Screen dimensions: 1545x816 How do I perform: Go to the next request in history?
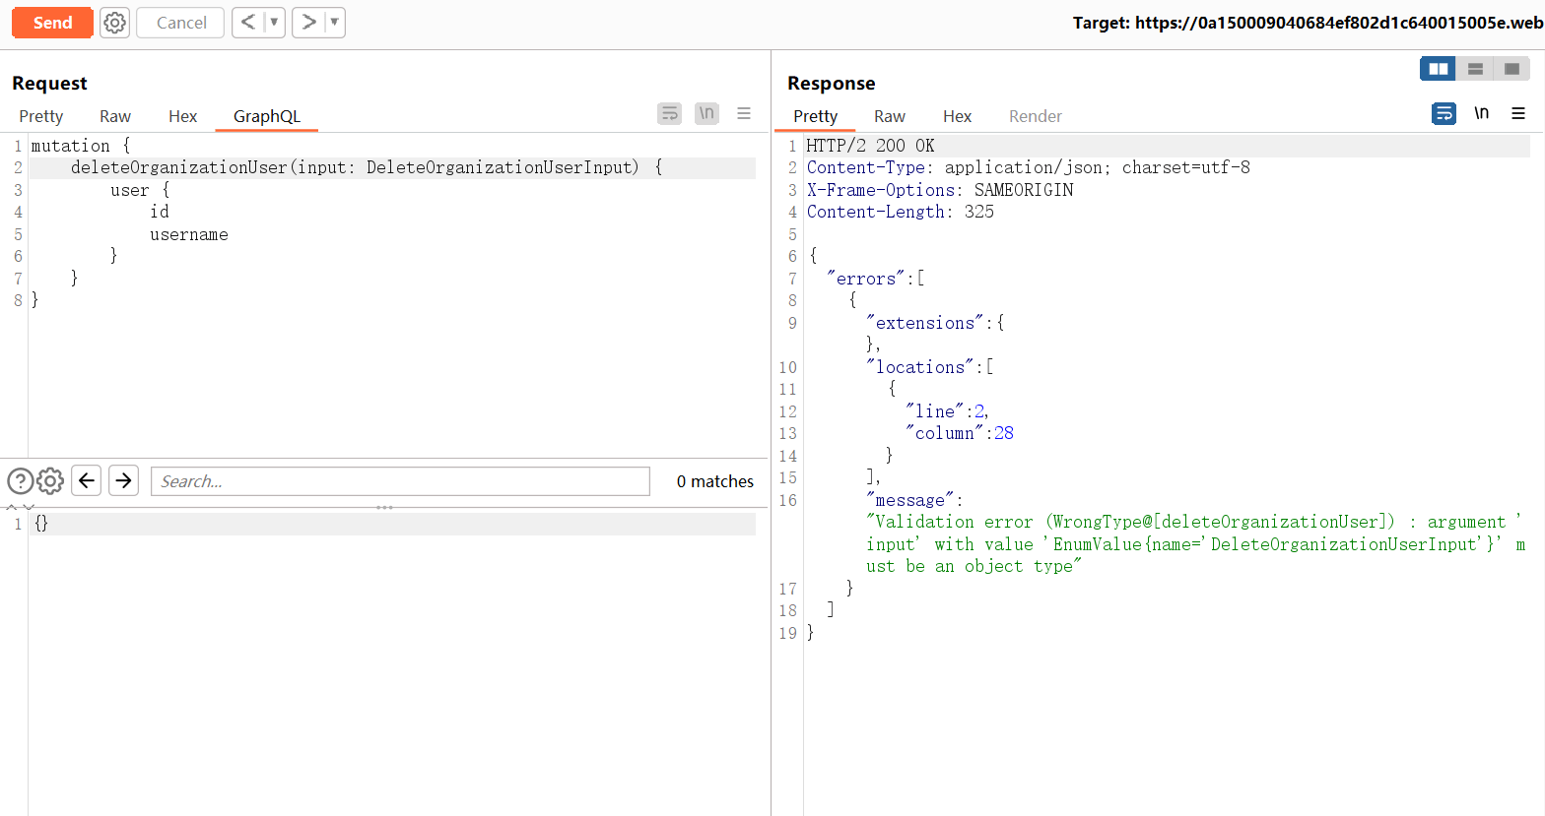(x=308, y=23)
